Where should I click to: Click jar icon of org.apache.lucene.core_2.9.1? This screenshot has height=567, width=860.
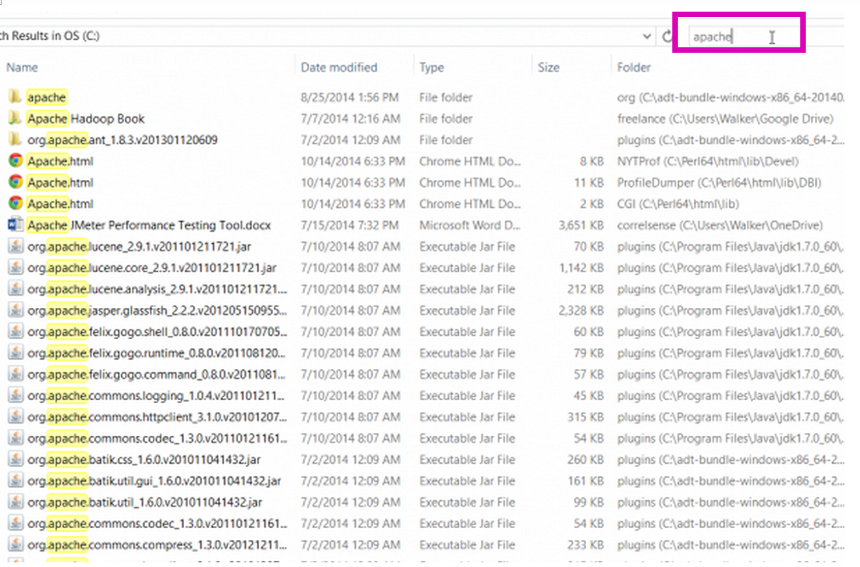(x=16, y=268)
